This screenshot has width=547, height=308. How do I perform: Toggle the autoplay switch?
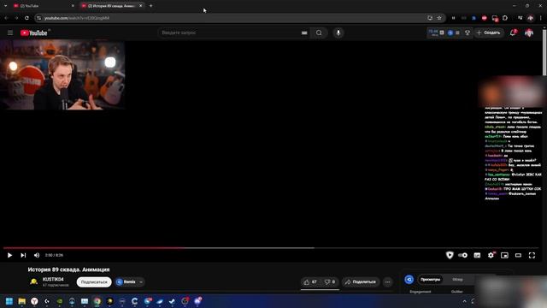point(463,255)
